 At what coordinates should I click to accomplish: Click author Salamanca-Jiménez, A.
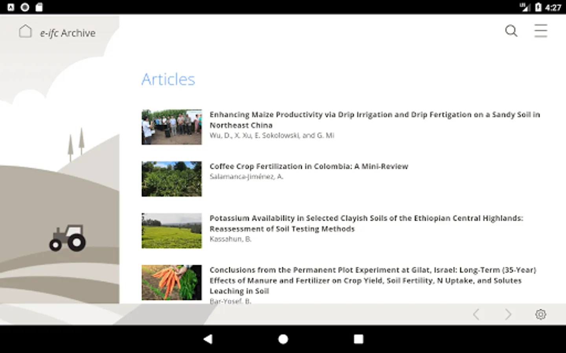[x=246, y=176]
